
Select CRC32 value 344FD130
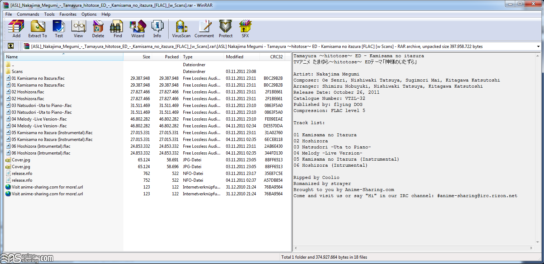(273, 153)
